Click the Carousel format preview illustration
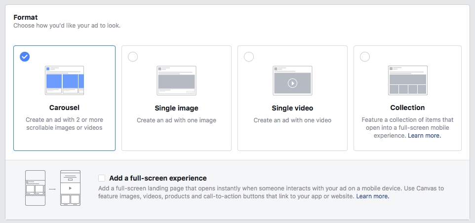 (x=65, y=80)
